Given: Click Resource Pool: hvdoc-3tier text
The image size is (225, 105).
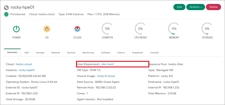Looking at the screenshot, I should 166,64.
